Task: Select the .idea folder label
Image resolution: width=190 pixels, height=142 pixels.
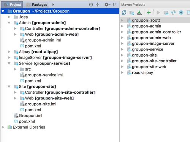Action: tap(23, 17)
